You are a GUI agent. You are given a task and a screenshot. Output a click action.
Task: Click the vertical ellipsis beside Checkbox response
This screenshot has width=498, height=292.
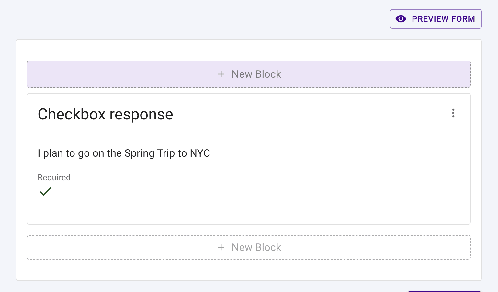click(453, 113)
